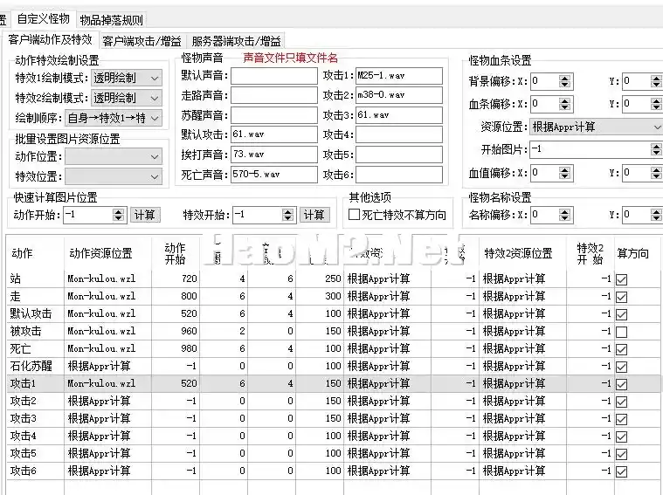
Task: Click 动作开始 value 720 in 站 row
Action: (x=189, y=279)
